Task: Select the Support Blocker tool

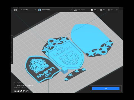Action: pos(11,62)
